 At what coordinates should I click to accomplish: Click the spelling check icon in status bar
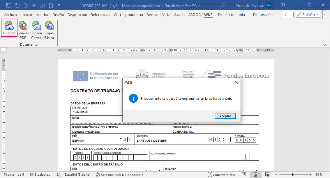[x=58, y=175]
